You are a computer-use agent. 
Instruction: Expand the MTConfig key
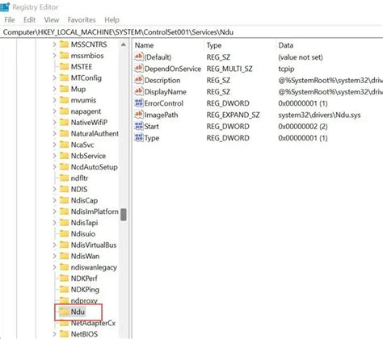pyautogui.click(x=54, y=78)
